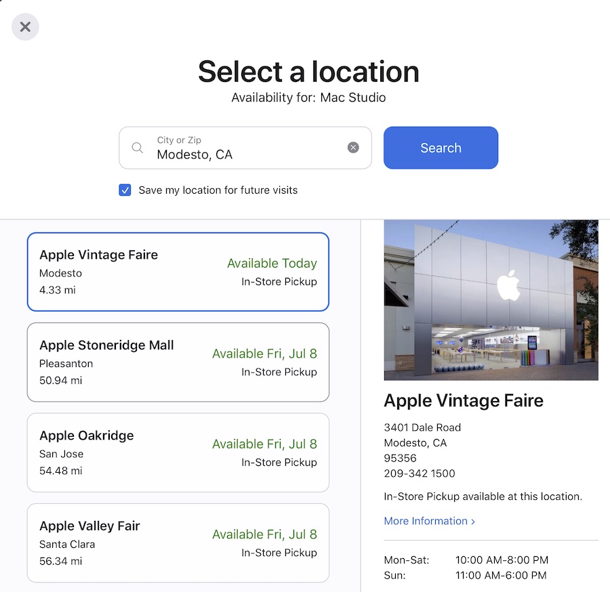Open the More Information link
Image resolution: width=610 pixels, height=592 pixels.
click(x=426, y=521)
